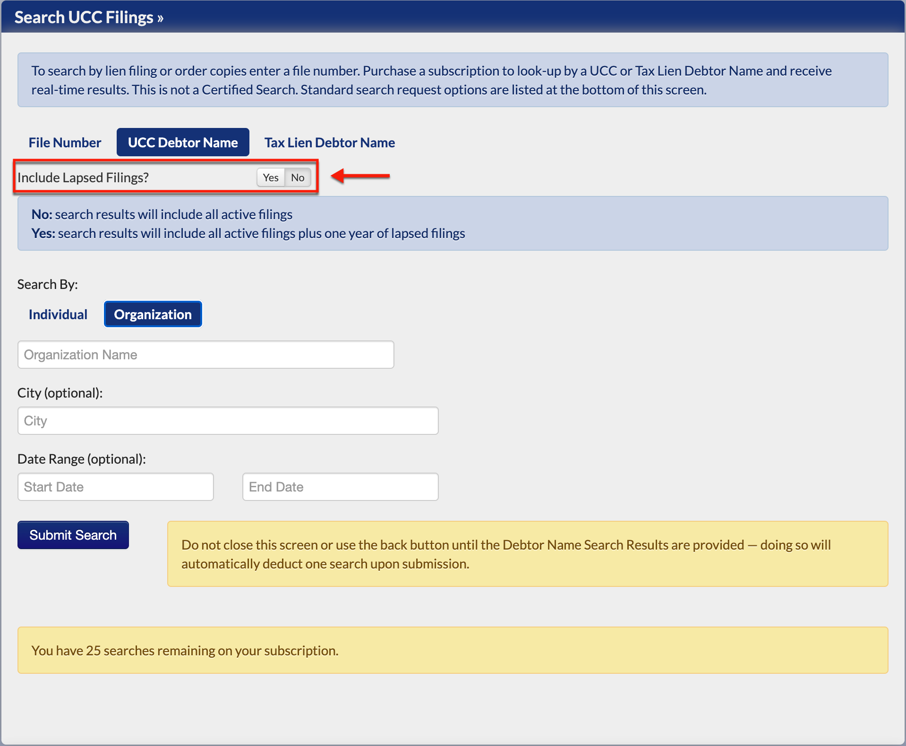Search by Organization
The height and width of the screenshot is (746, 906).
click(x=153, y=314)
